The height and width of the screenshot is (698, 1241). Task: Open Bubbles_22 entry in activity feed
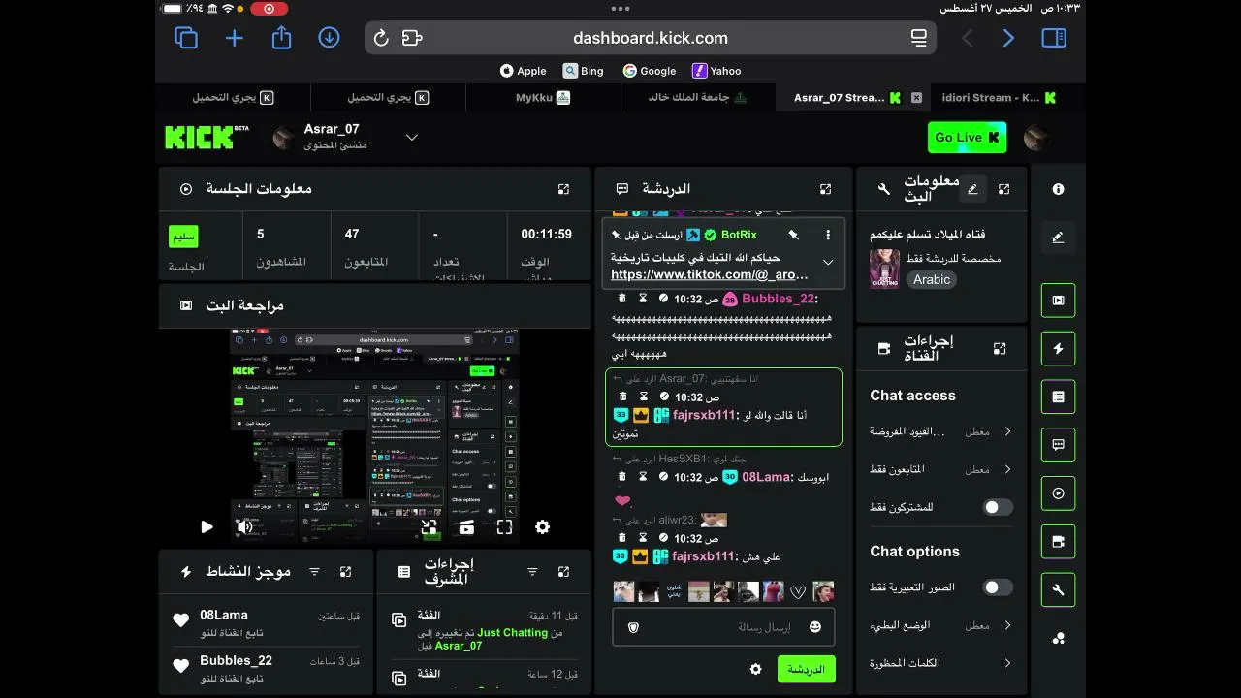click(266, 669)
